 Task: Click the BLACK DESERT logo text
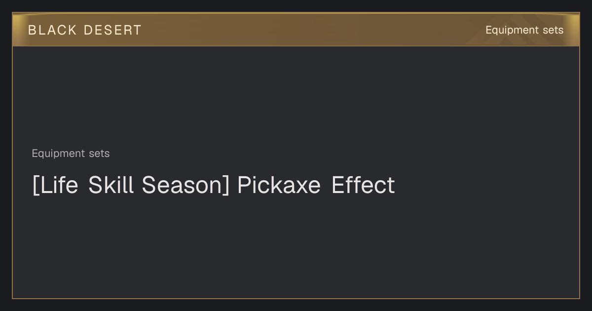coord(84,30)
